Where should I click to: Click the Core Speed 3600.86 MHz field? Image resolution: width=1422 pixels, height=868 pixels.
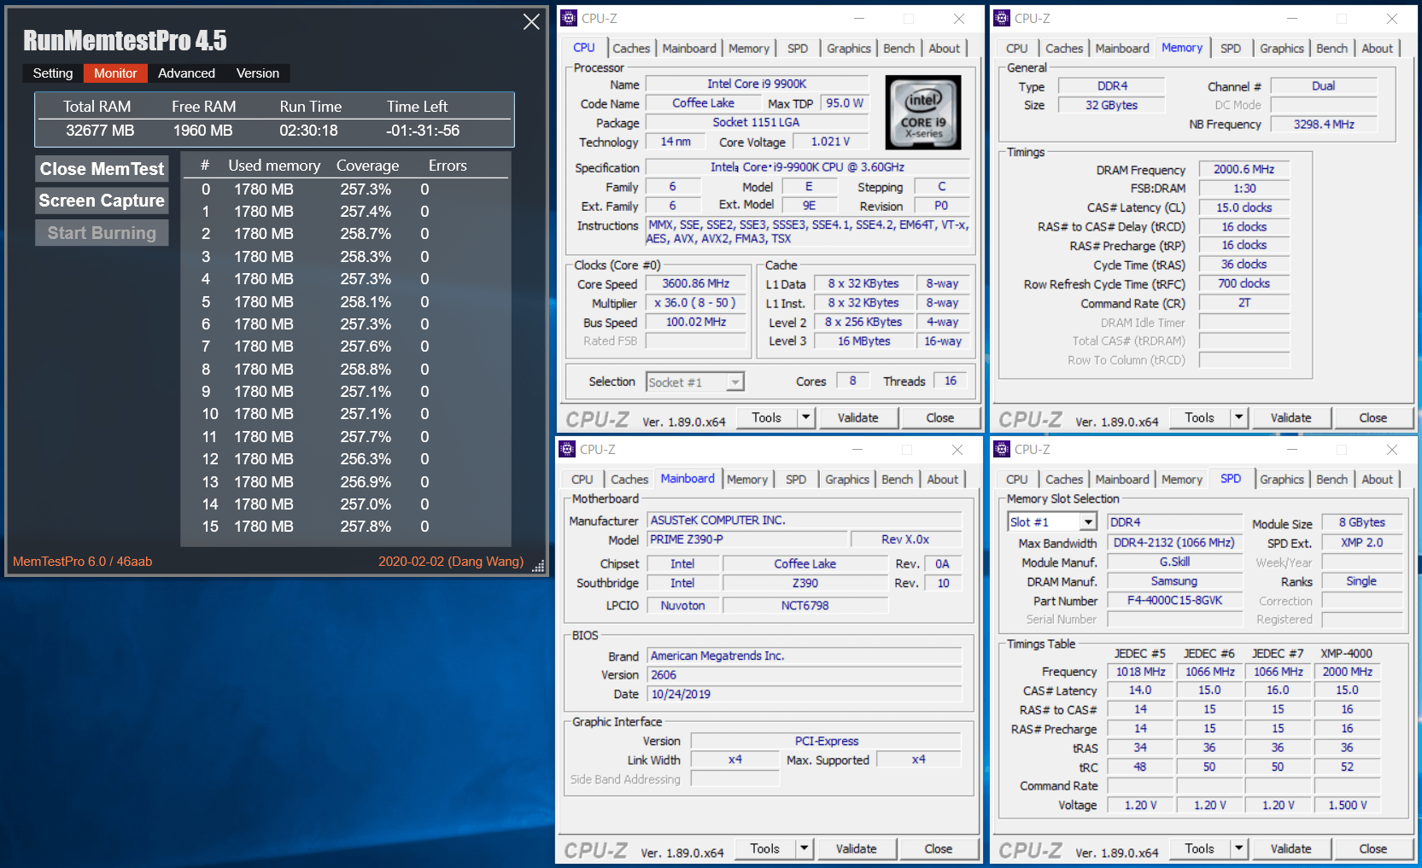coord(695,283)
